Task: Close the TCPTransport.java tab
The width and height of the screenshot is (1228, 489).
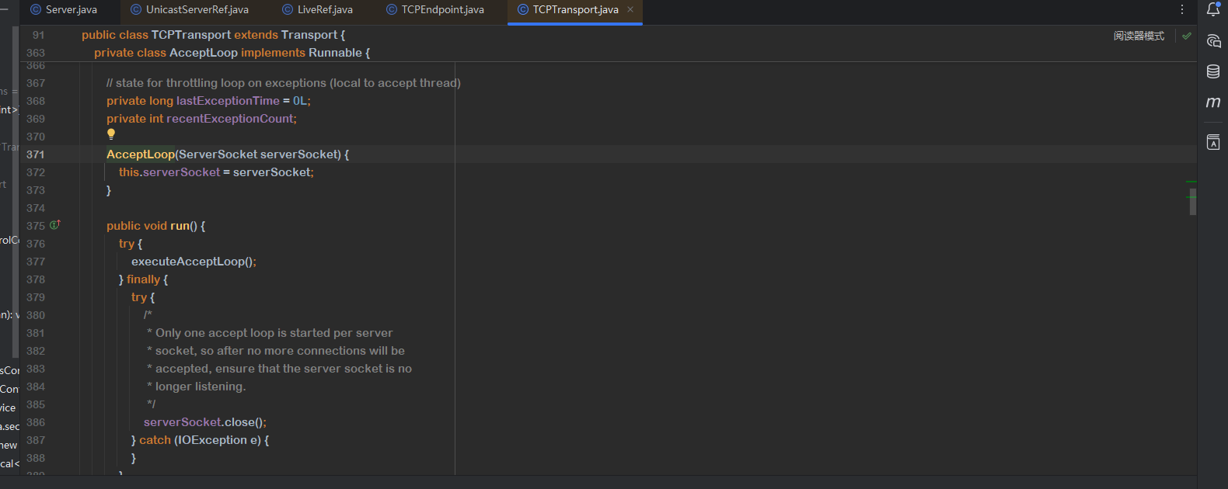Action: [x=630, y=9]
